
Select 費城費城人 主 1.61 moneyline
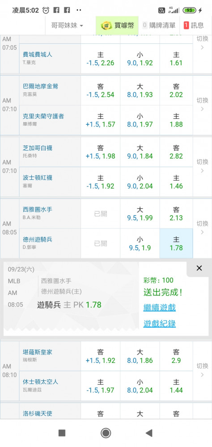(176, 59)
